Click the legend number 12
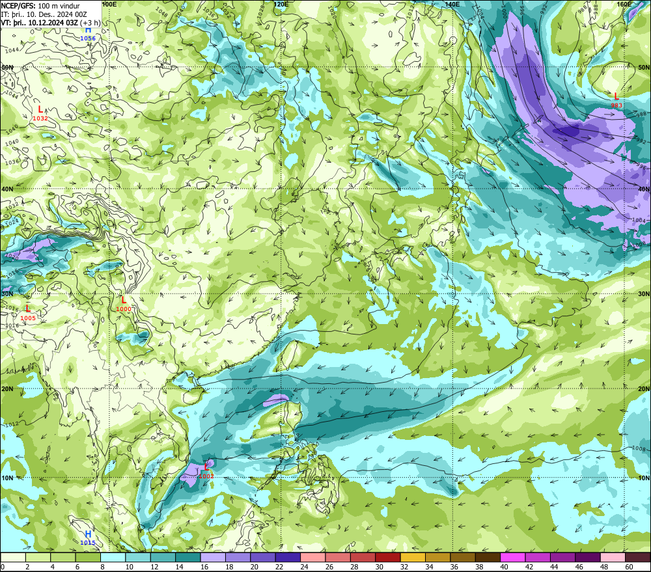The image size is (651, 572). 154,567
